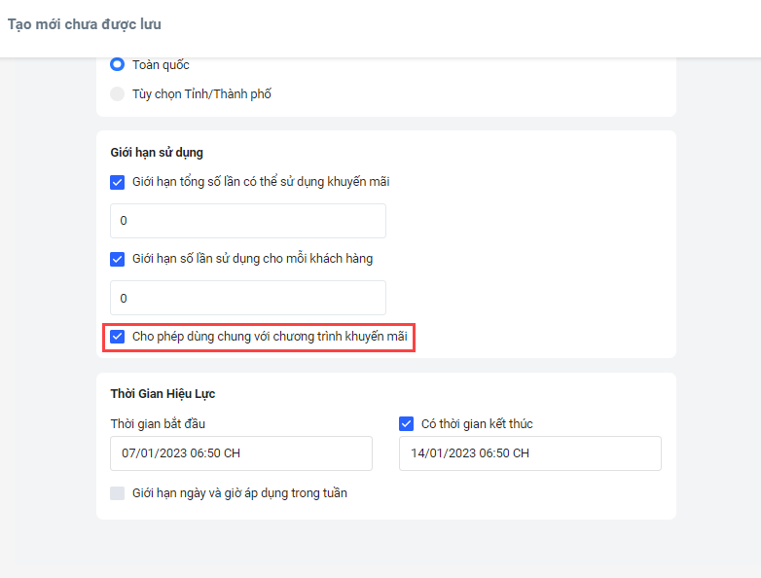Click the "Tạo mới chưa được lưu" header title
Image resolution: width=761 pixels, height=578 pixels.
[x=85, y=24]
